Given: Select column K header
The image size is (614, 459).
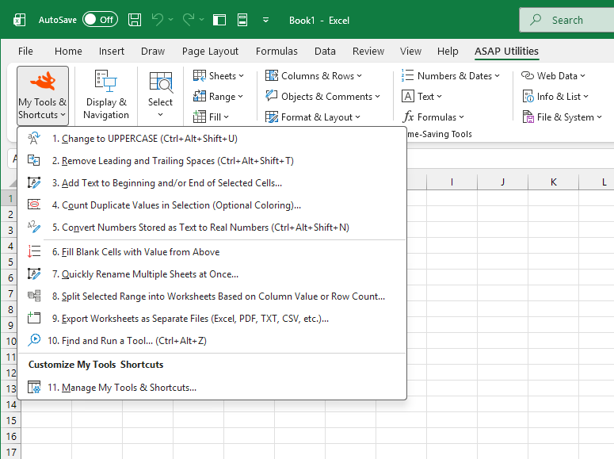Looking at the screenshot, I should click(553, 182).
